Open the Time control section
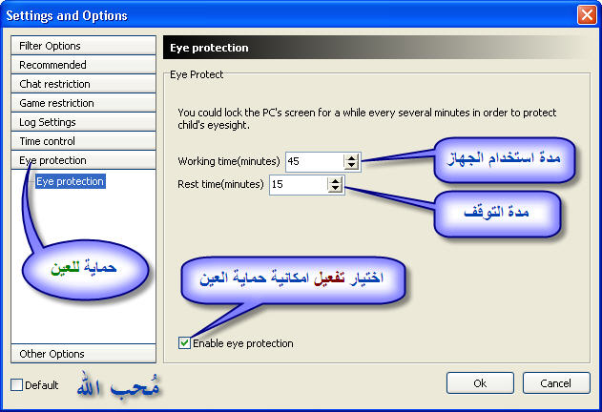Image resolution: width=602 pixels, height=412 pixels. [83, 141]
